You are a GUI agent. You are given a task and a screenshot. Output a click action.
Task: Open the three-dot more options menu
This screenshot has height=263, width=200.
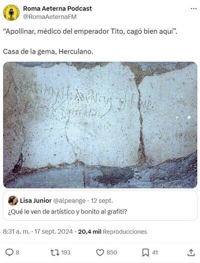point(193,8)
